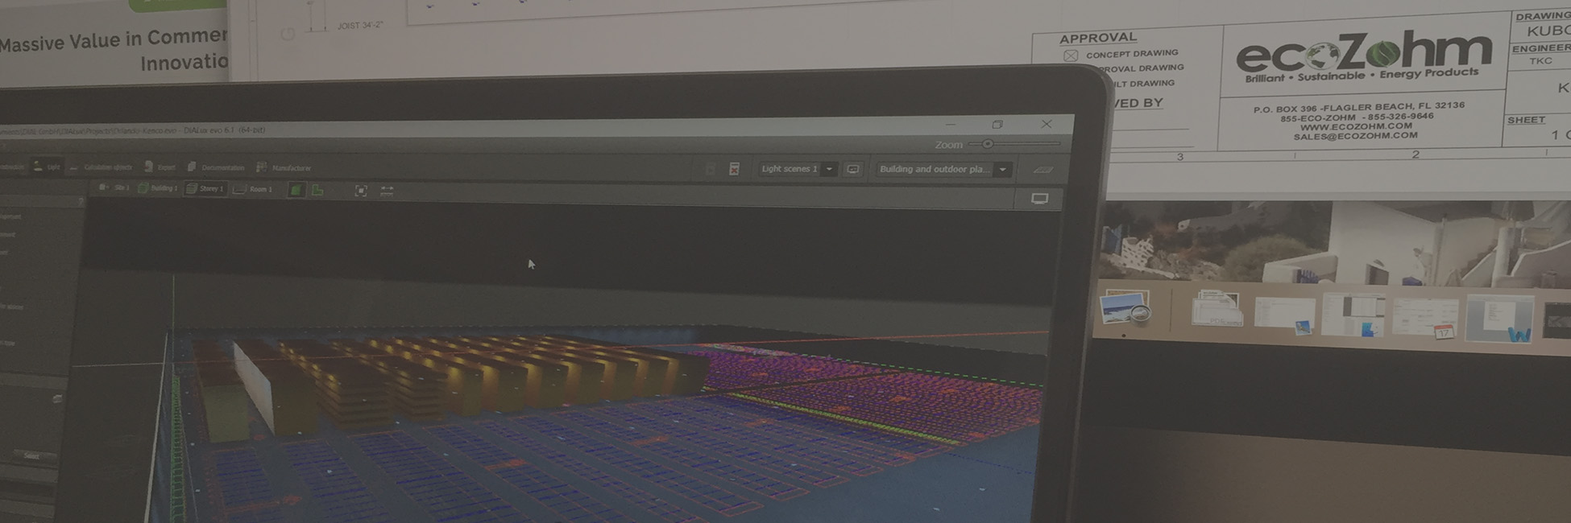Image resolution: width=1571 pixels, height=523 pixels.
Task: Click the monitor icon above the 3D view
Action: click(1040, 199)
